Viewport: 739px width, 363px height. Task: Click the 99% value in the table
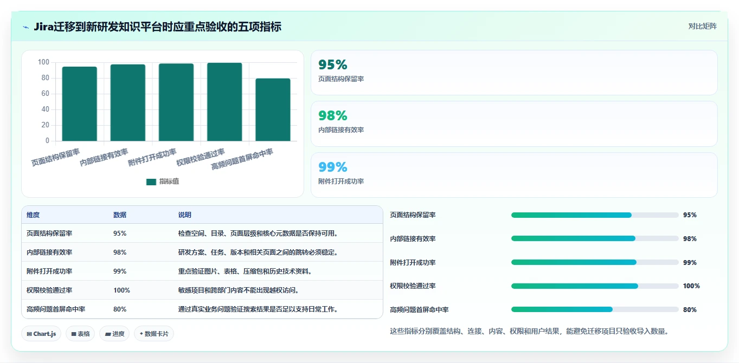(x=120, y=271)
